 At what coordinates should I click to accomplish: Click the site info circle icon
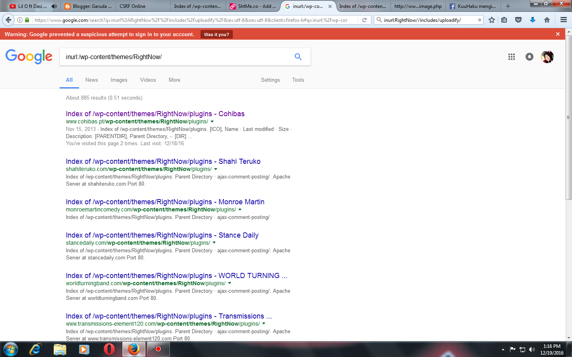click(20, 20)
